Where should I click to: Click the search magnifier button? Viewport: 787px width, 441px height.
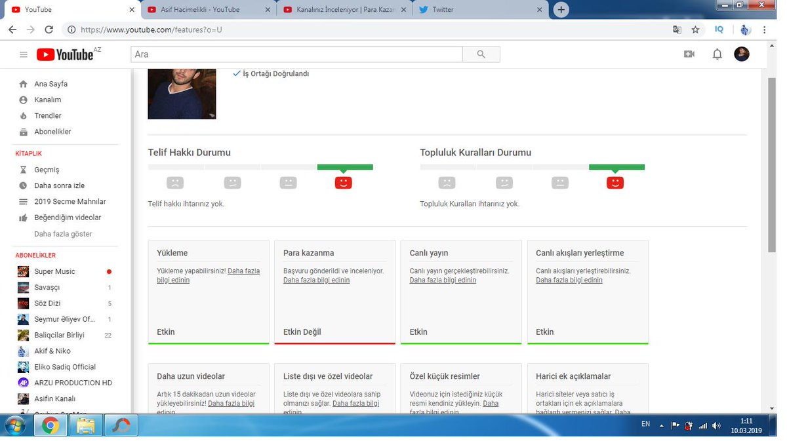coord(481,54)
